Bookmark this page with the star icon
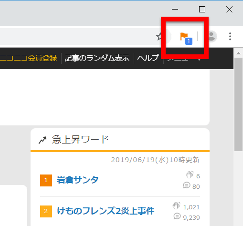243x226 pixels. pos(159,37)
